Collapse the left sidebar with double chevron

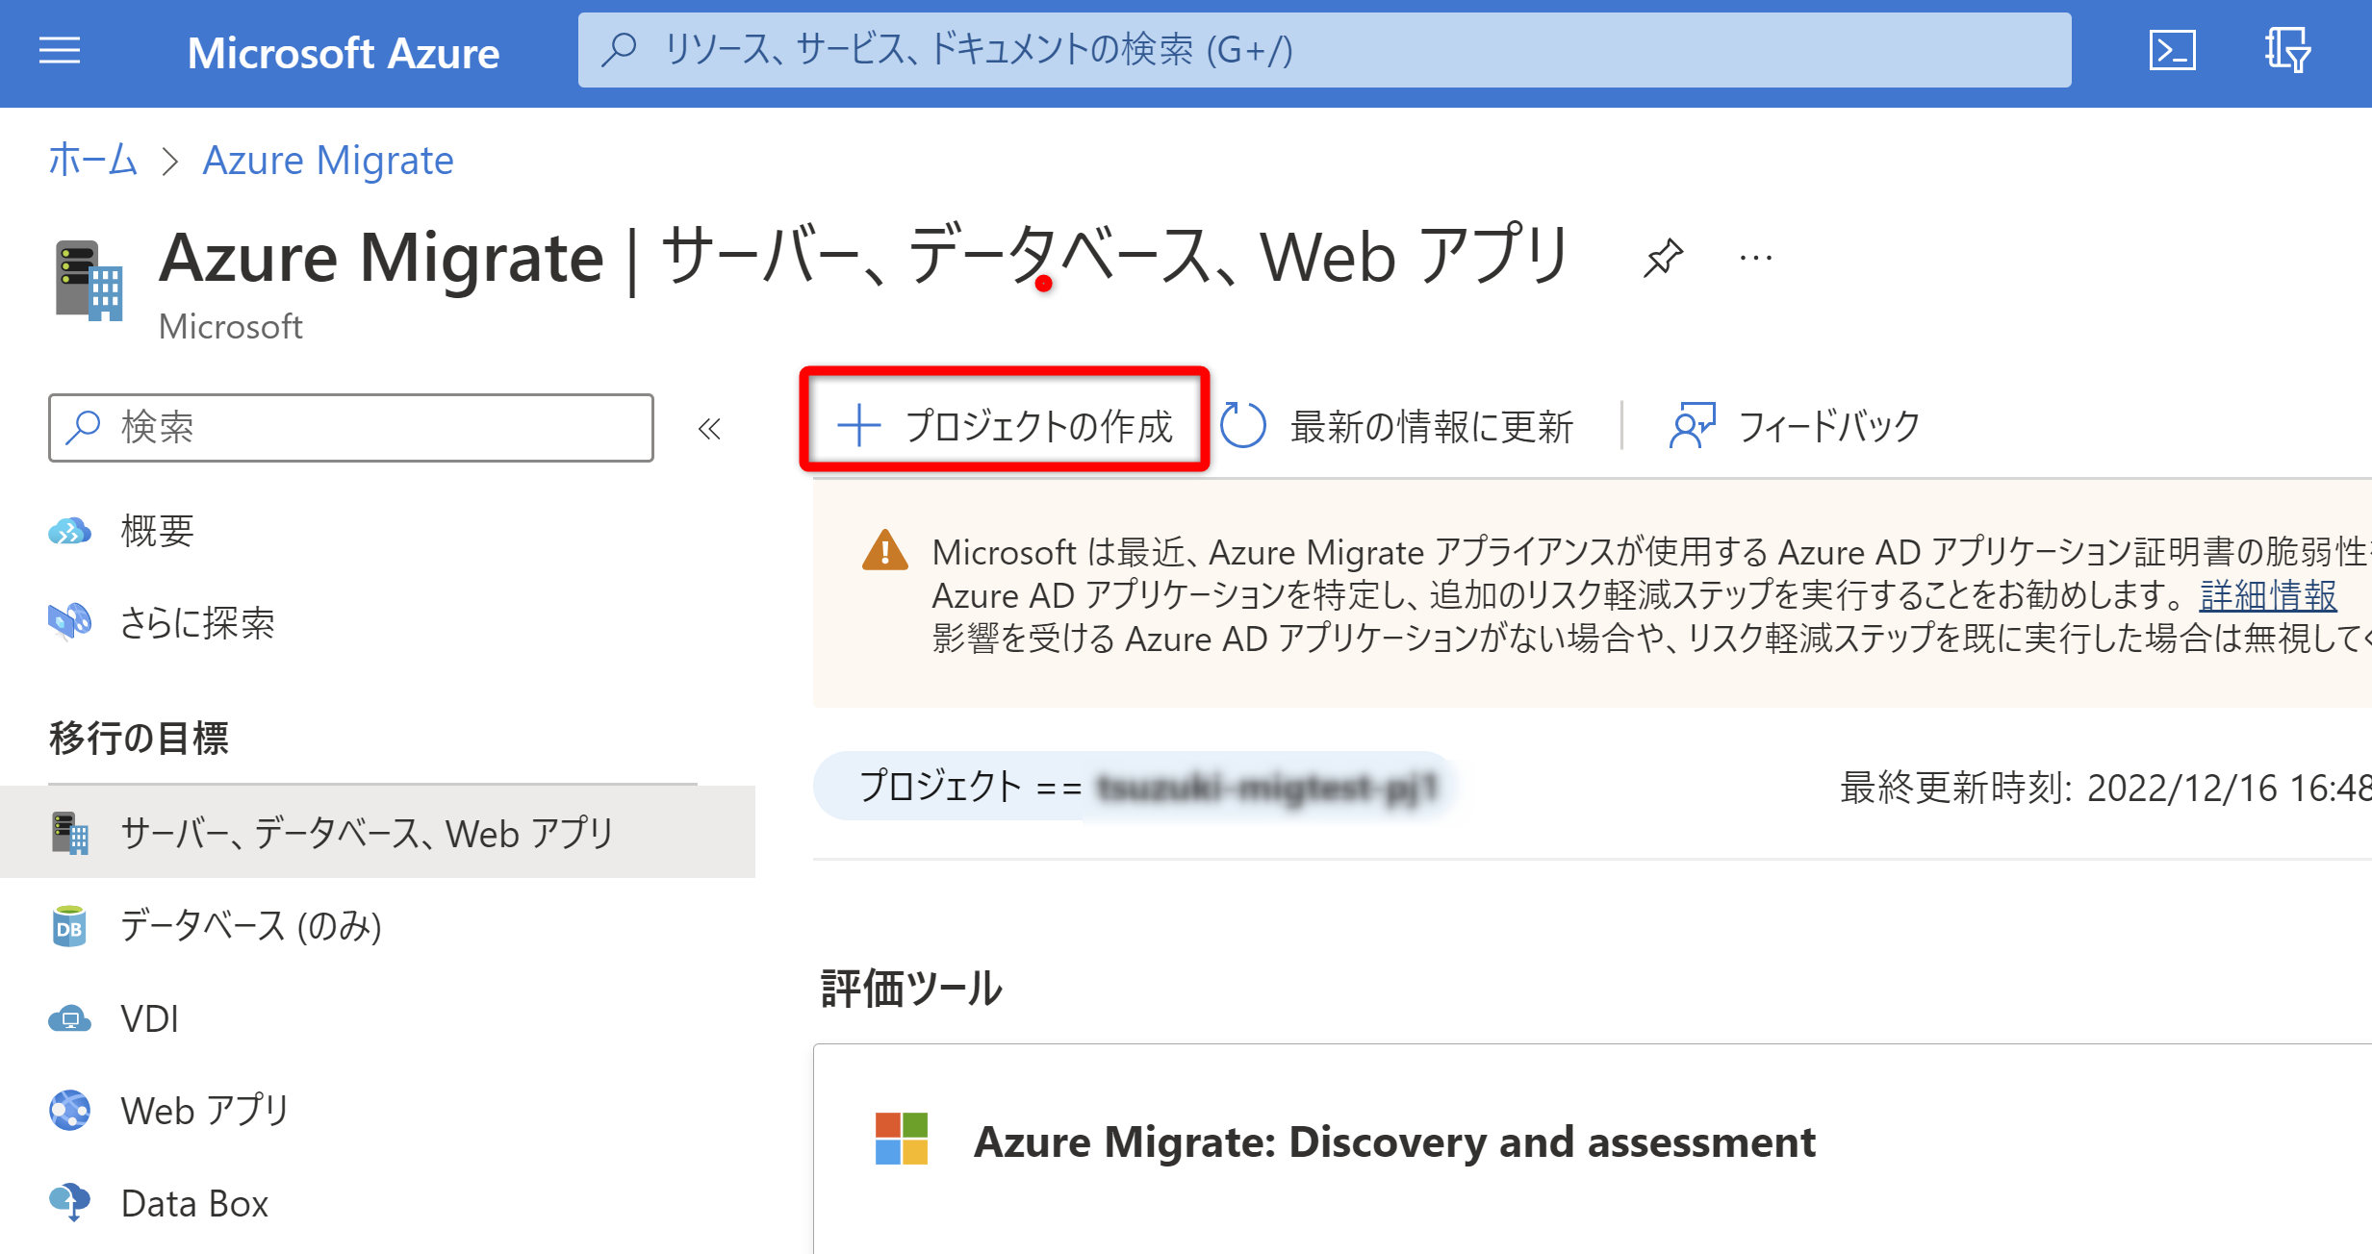point(709,429)
